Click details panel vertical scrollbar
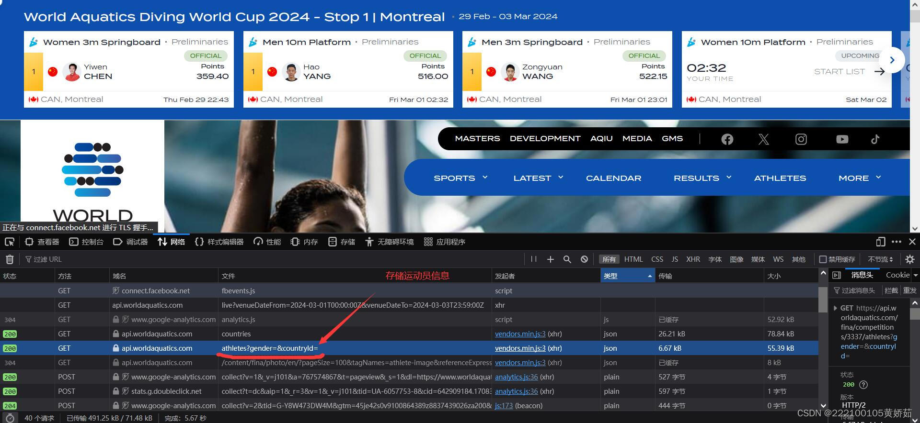The width and height of the screenshot is (920, 423). (x=915, y=313)
